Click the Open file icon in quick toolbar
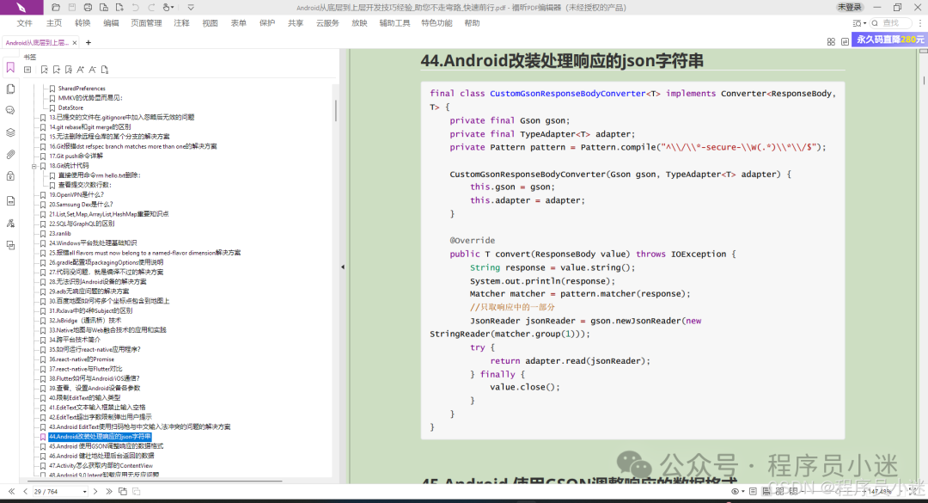Screen dimensions: 928x503 point(56,8)
